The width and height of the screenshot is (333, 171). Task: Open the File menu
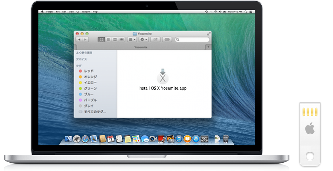click(x=58, y=12)
